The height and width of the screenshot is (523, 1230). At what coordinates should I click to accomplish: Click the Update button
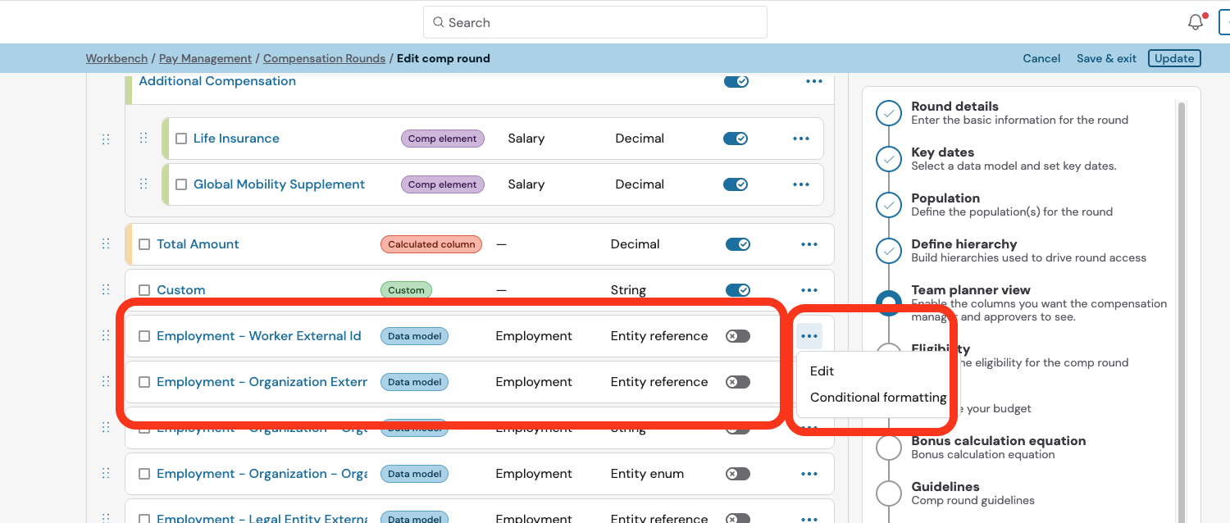point(1174,58)
